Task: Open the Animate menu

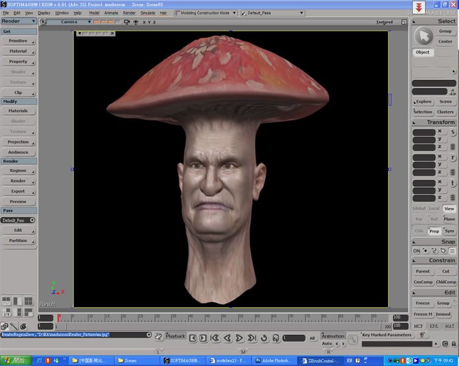Action: point(111,13)
